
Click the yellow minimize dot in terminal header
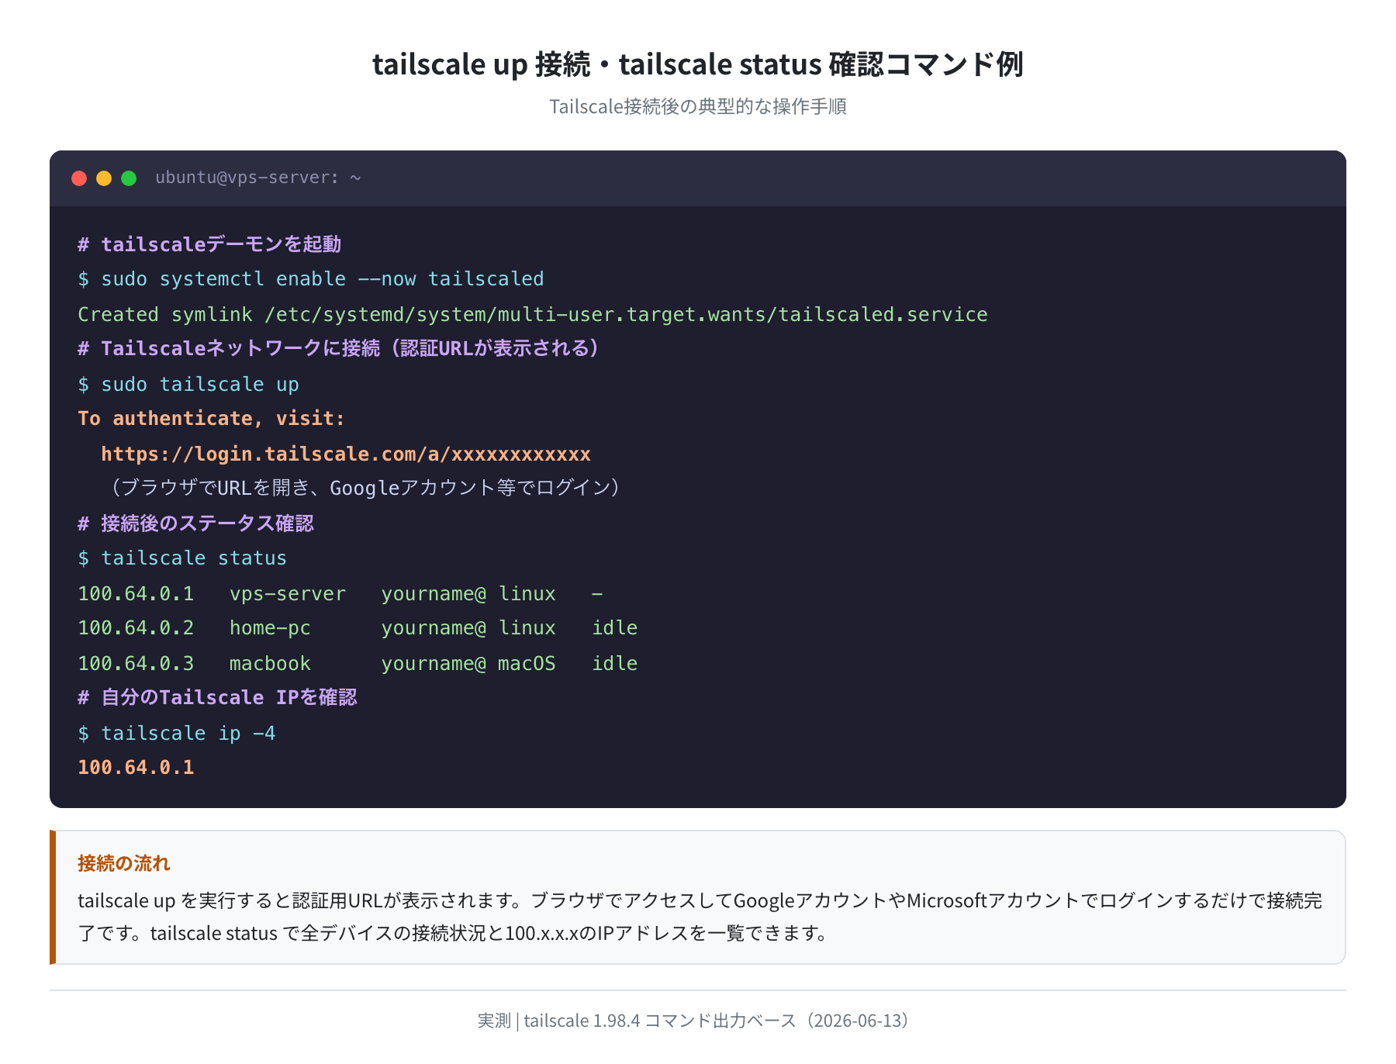click(x=104, y=178)
